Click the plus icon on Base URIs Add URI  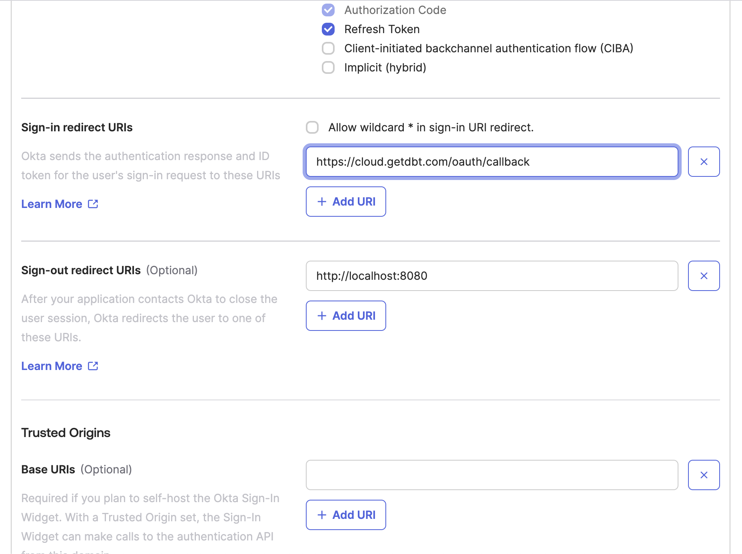click(321, 515)
